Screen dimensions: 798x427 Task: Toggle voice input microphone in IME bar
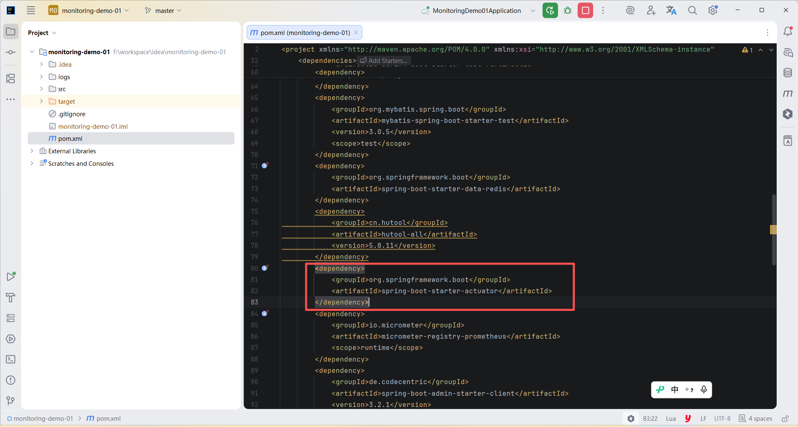pos(704,390)
